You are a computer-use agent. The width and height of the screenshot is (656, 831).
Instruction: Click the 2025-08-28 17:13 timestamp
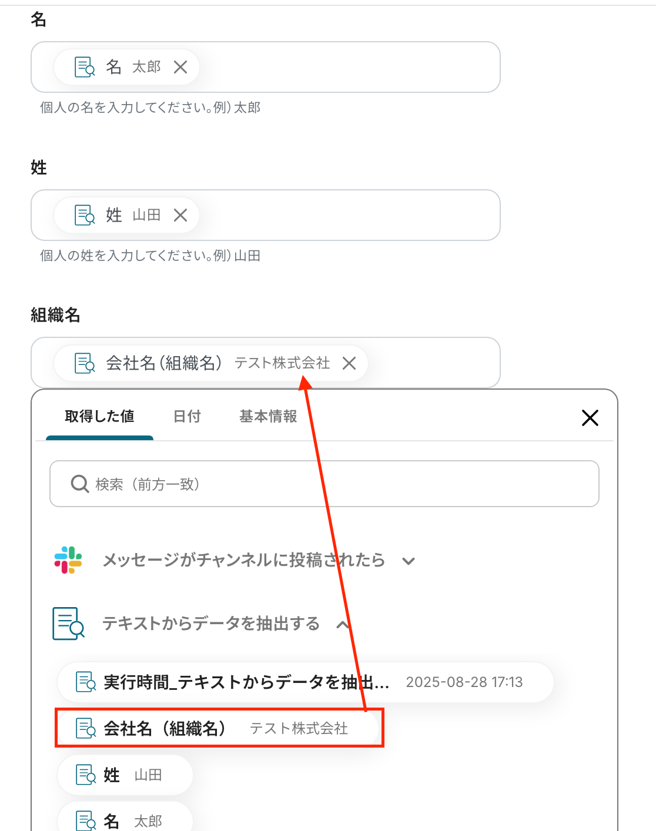point(464,682)
